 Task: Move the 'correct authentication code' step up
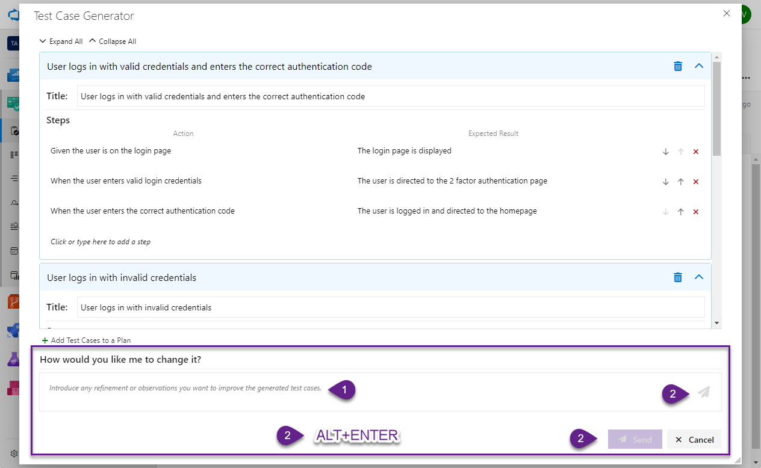681,212
